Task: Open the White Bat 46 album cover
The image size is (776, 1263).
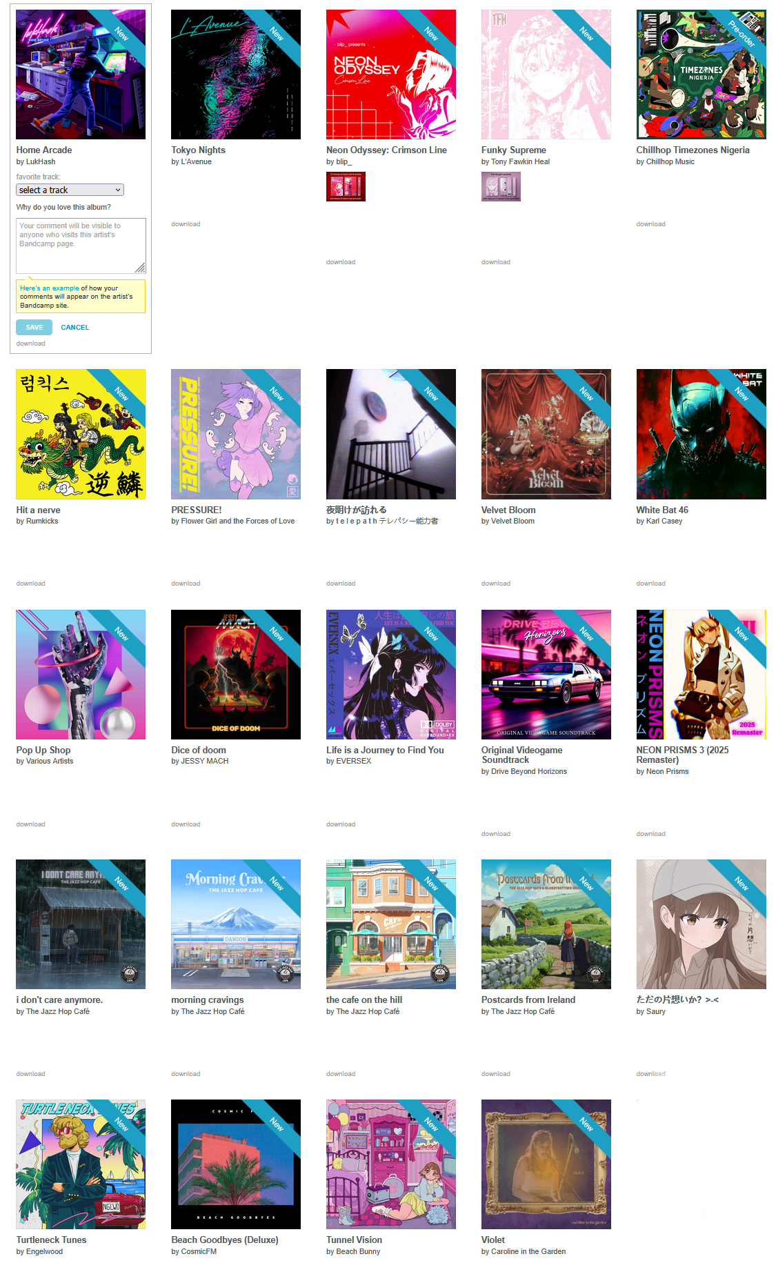Action: [702, 434]
